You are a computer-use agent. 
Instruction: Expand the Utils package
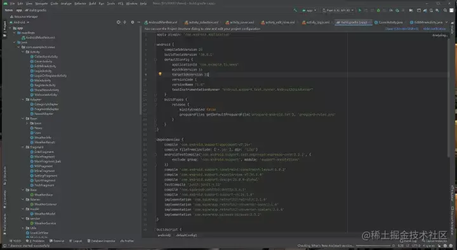point(23,228)
